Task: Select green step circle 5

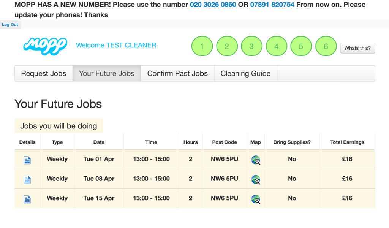Action: tap(301, 46)
